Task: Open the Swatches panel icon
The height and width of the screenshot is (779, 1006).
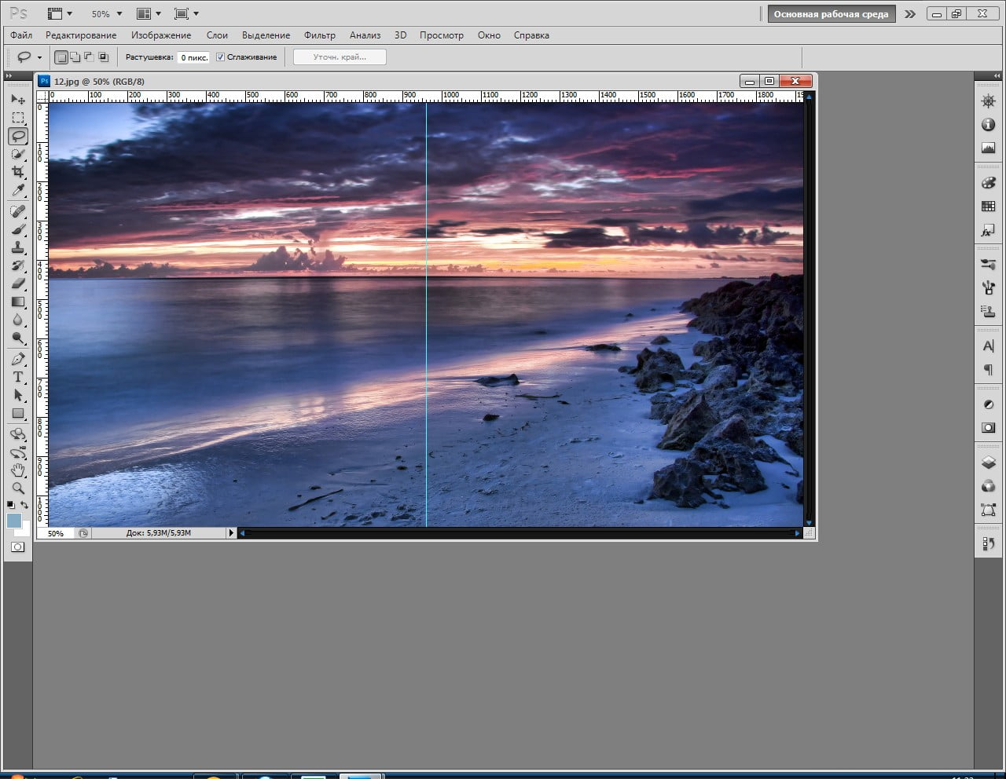Action: pos(988,207)
